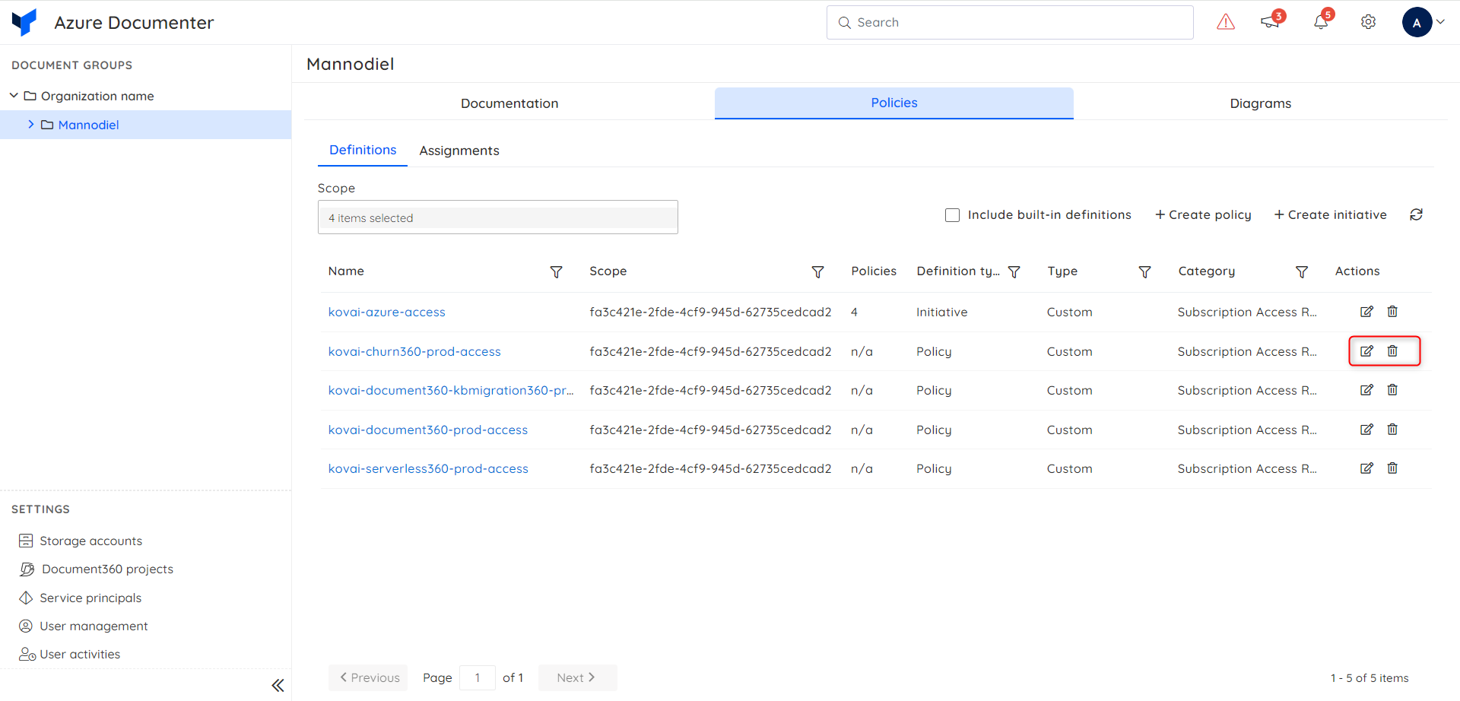Click the Previous page button

[x=369, y=677]
